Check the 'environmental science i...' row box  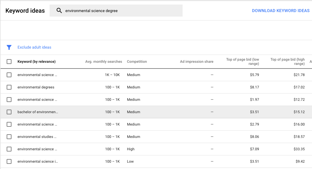point(9,161)
